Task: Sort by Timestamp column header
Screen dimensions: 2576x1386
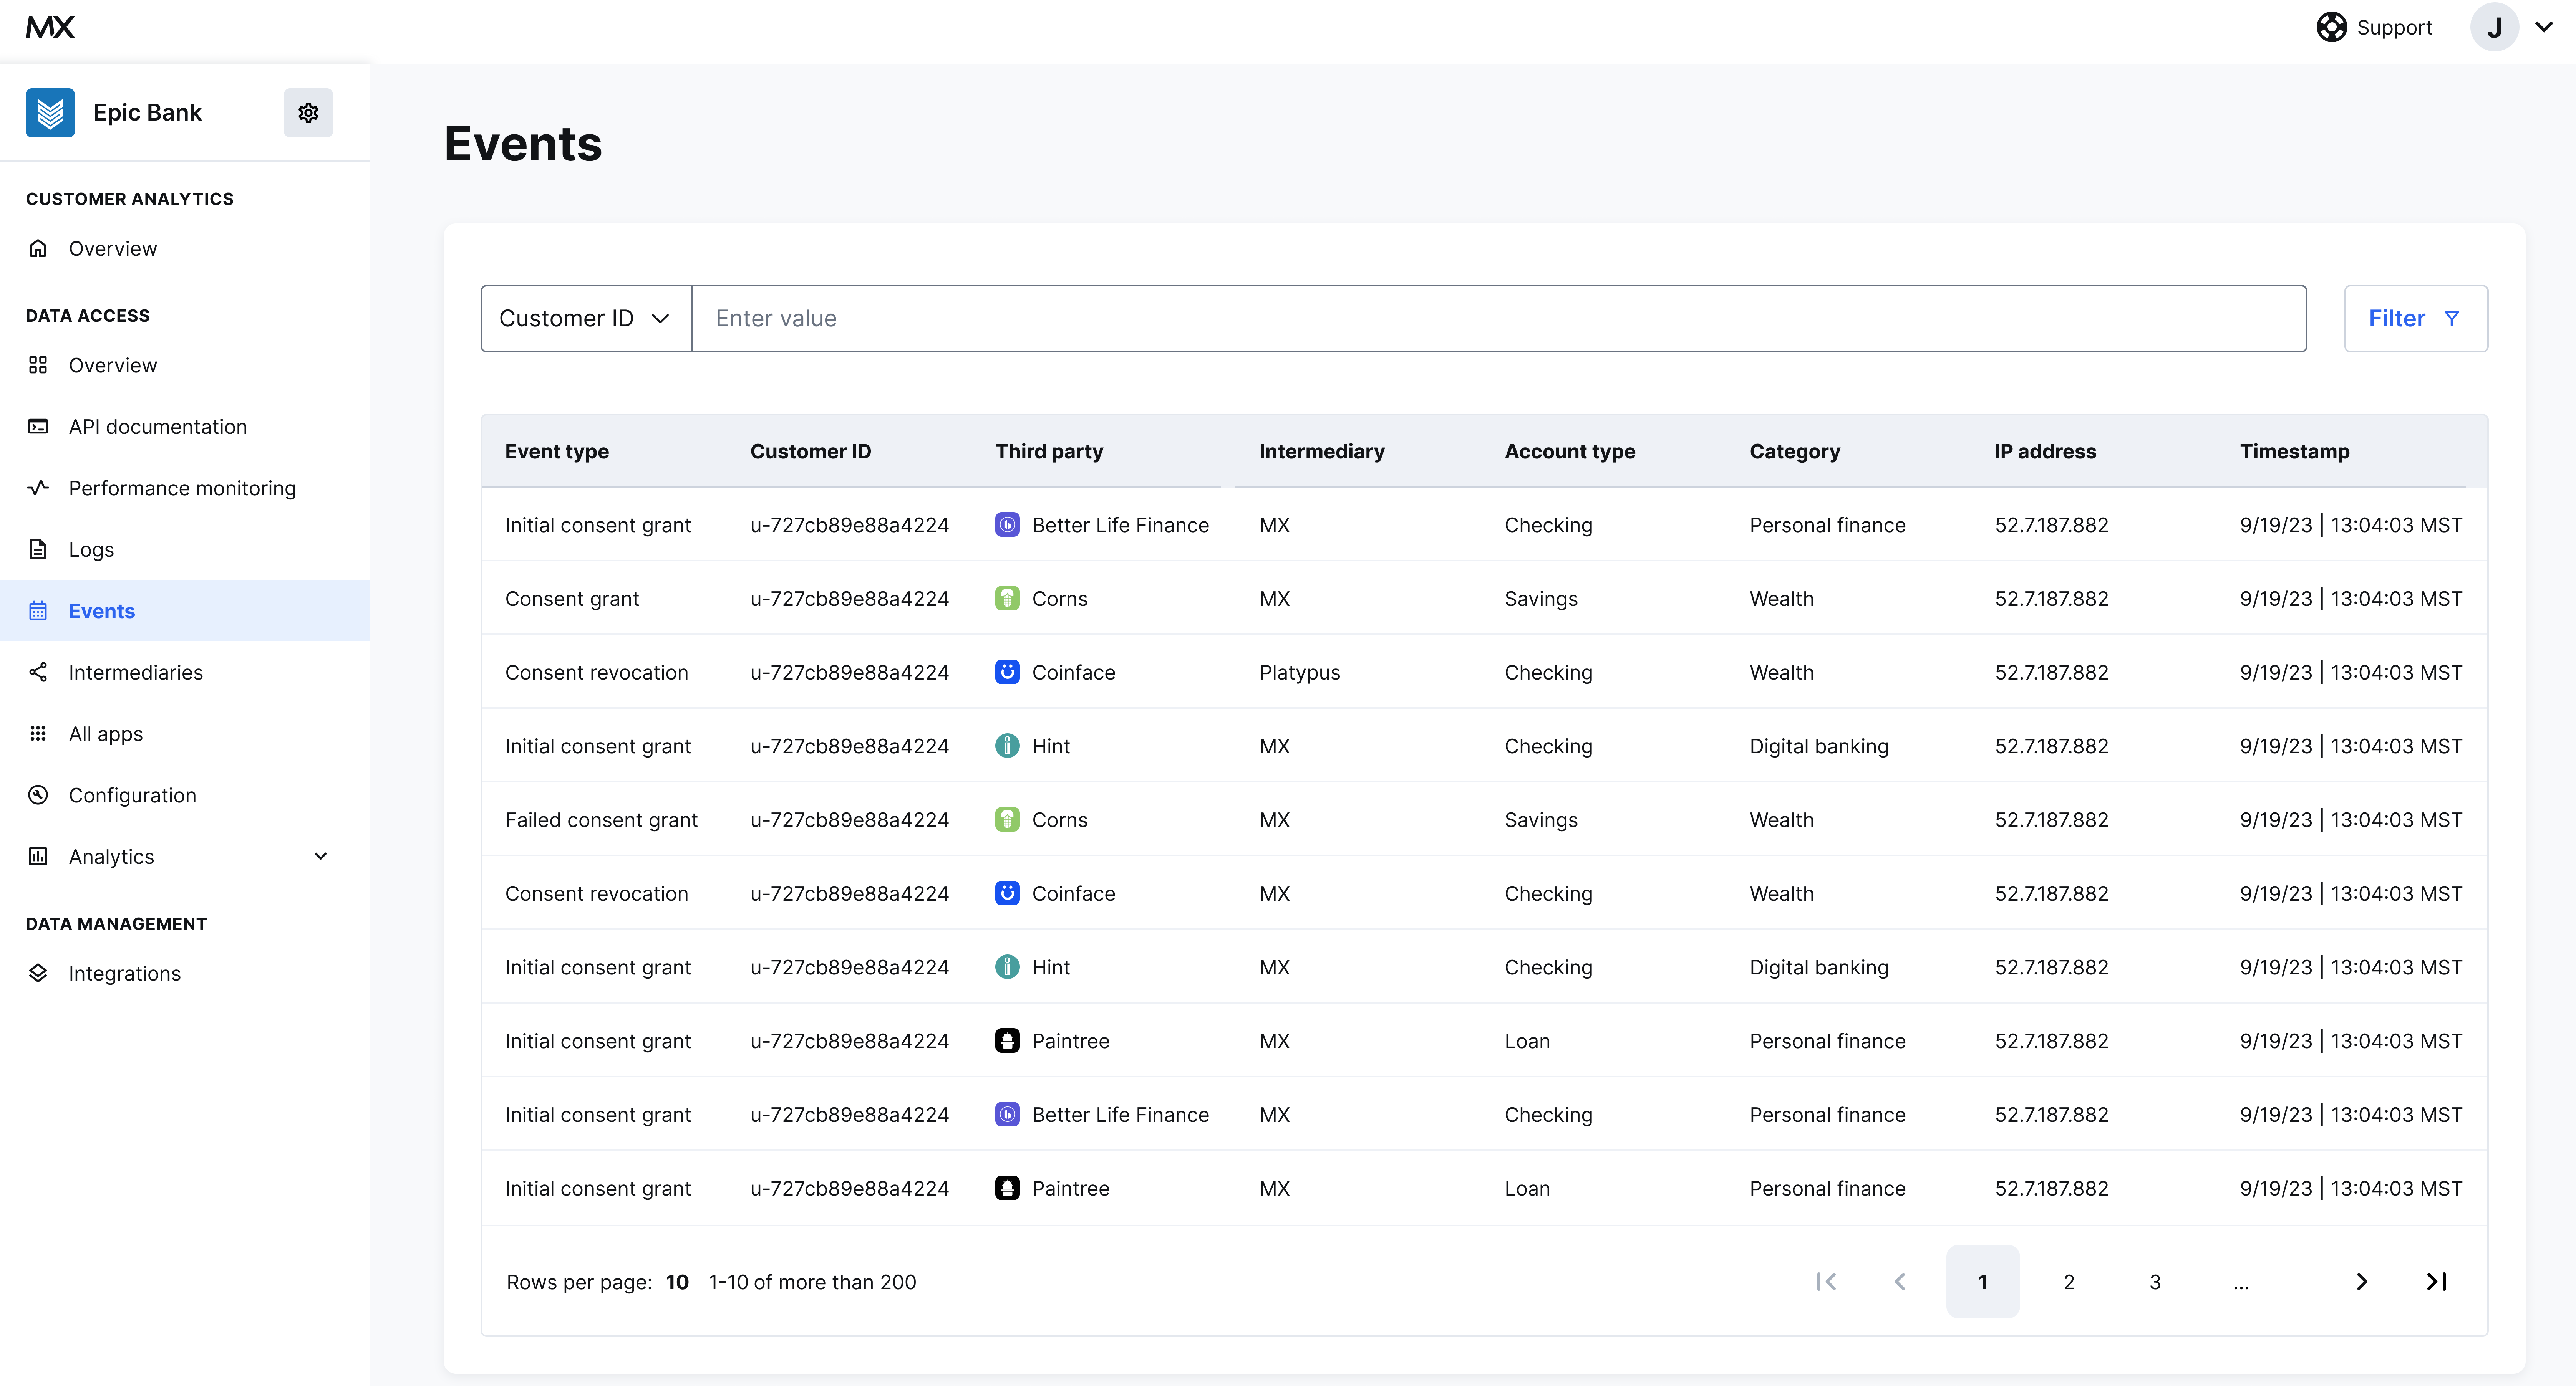Action: pos(2294,452)
